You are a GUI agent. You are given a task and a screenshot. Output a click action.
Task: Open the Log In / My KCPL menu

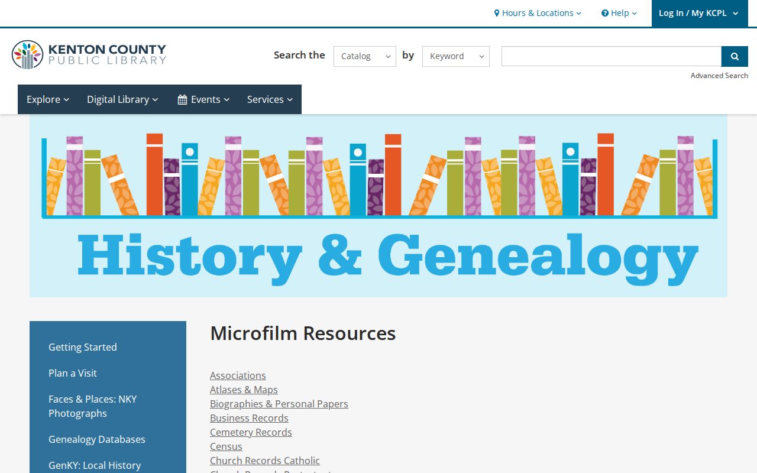(700, 13)
